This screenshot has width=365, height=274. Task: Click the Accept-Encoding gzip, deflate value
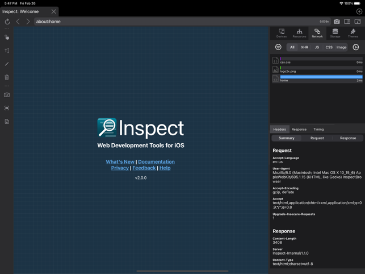tap(283, 192)
